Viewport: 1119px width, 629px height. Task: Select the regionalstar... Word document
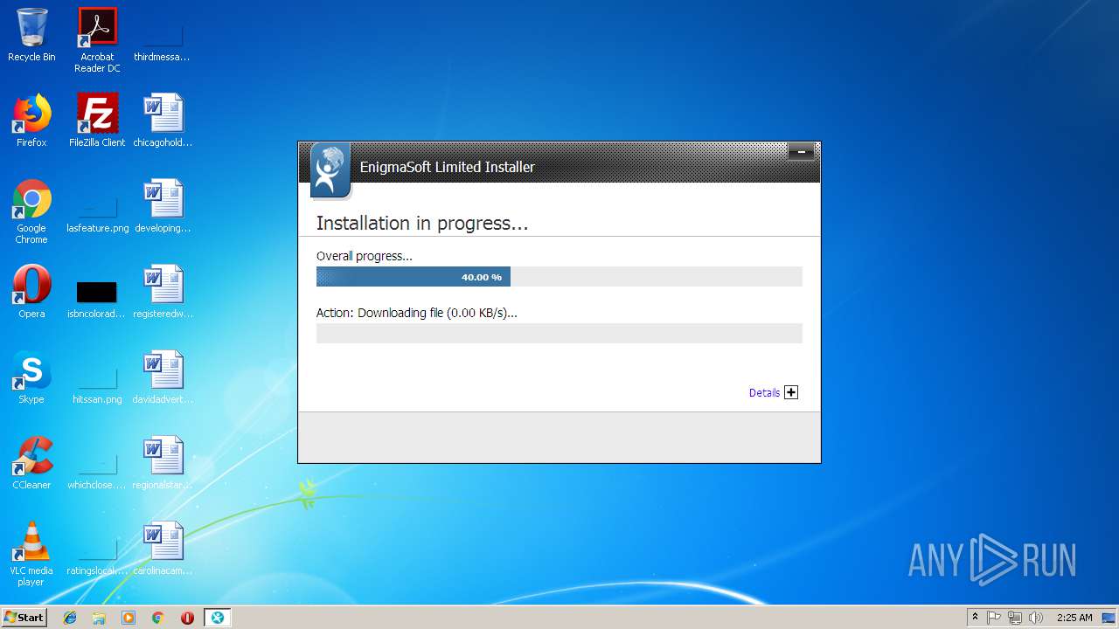pyautogui.click(x=163, y=463)
